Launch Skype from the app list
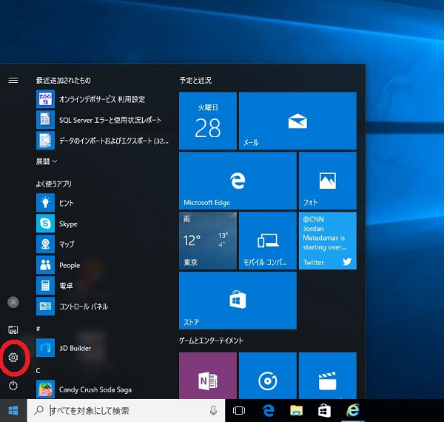 coord(68,224)
